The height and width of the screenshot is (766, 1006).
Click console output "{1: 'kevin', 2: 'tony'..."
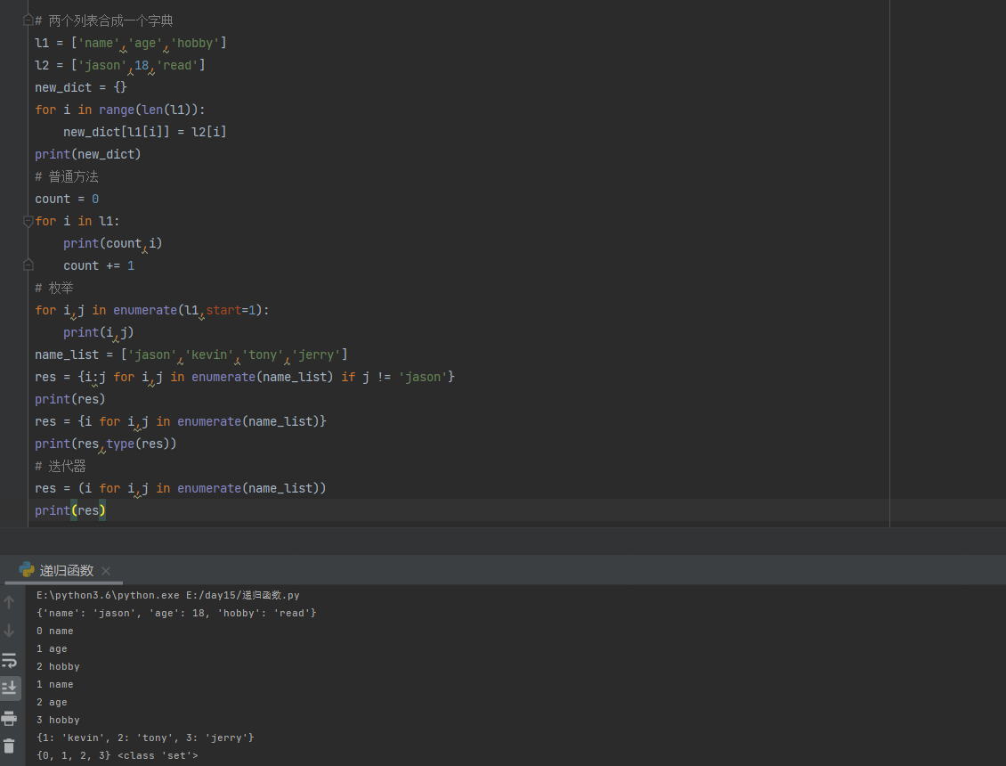pyautogui.click(x=145, y=737)
